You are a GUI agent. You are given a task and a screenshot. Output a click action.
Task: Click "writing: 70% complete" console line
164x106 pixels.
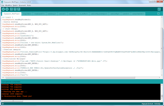[x=12, y=85]
